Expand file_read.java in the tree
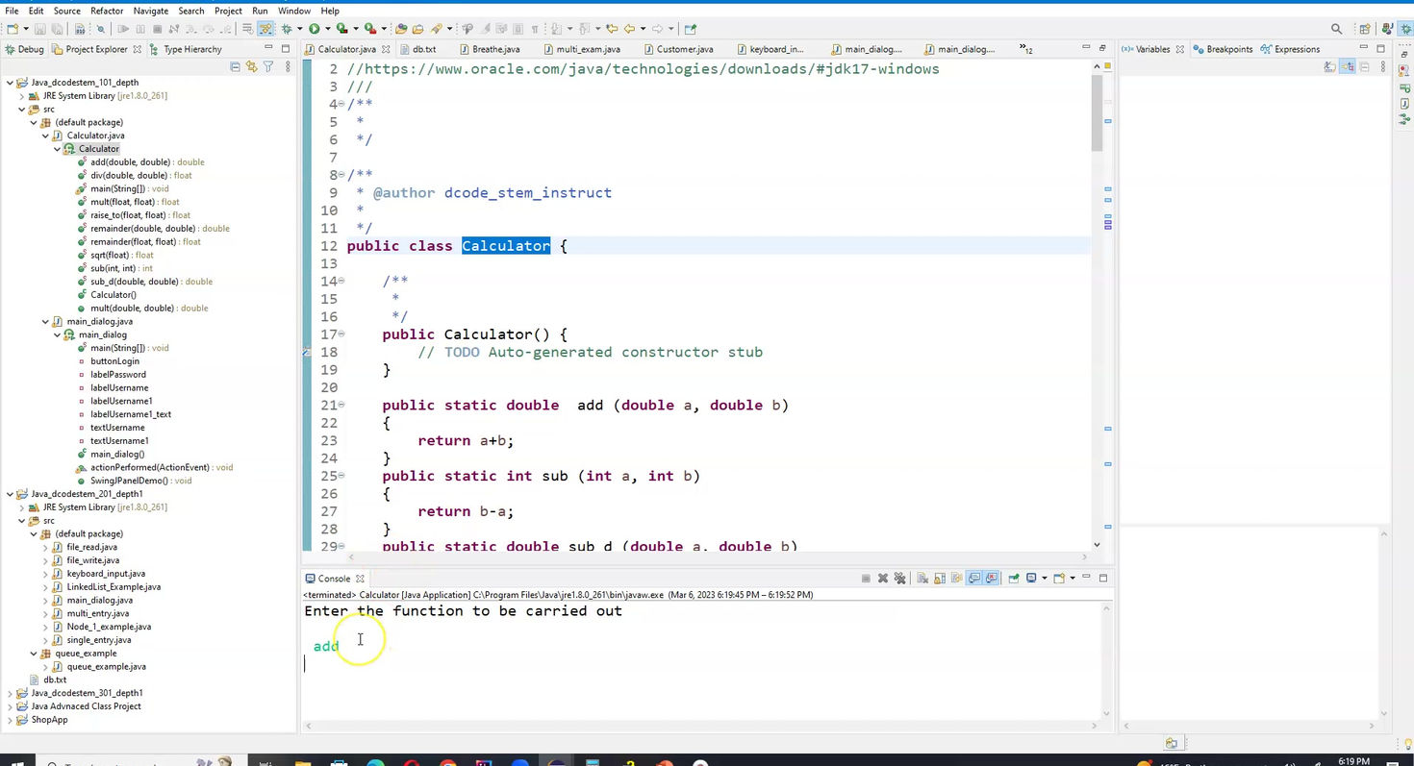Viewport: 1414px width, 766px height. coord(45,547)
